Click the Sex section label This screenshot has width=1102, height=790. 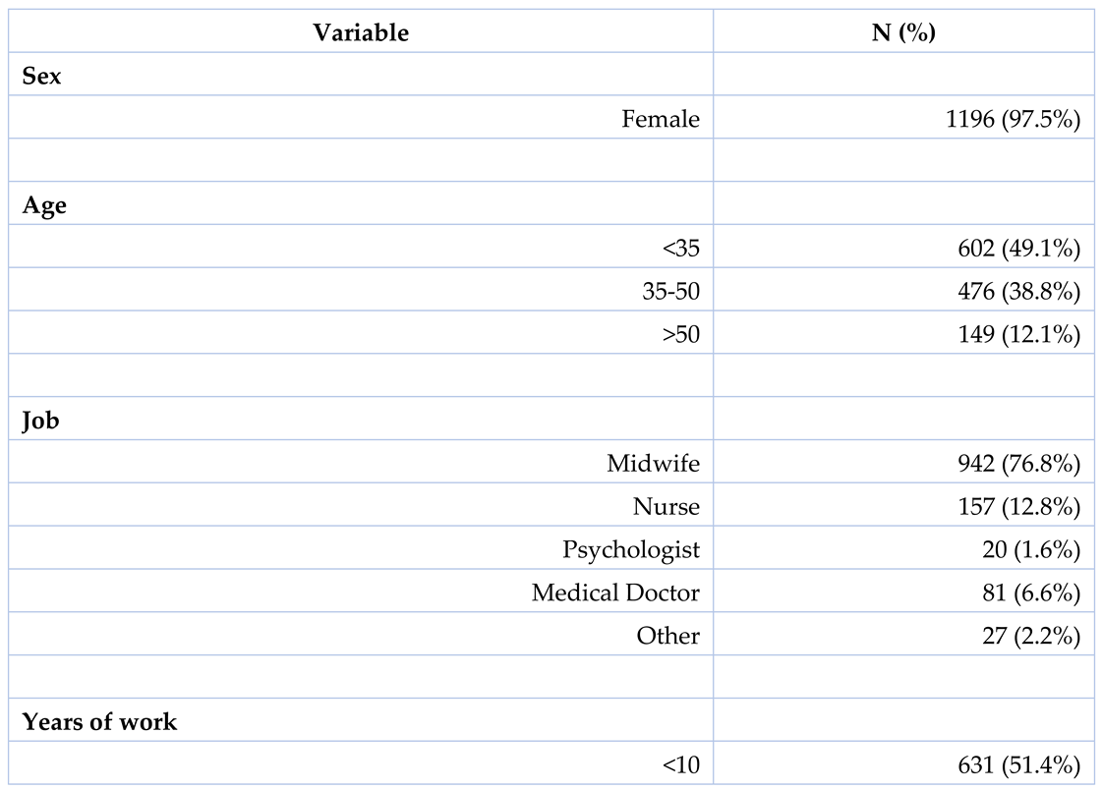(x=41, y=76)
